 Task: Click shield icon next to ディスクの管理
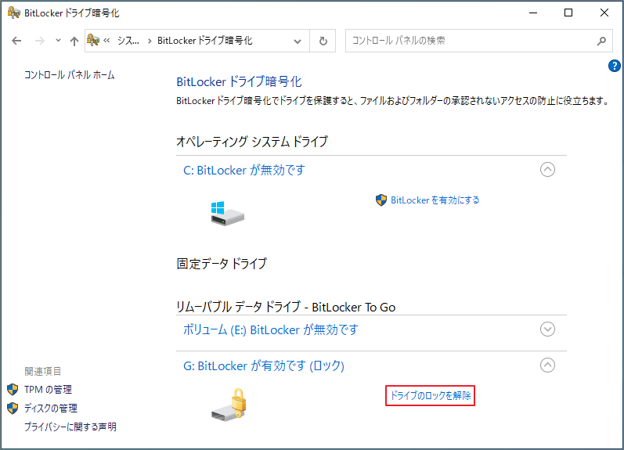(13, 409)
